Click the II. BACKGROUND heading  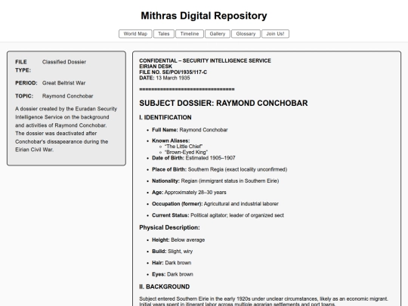point(165,286)
